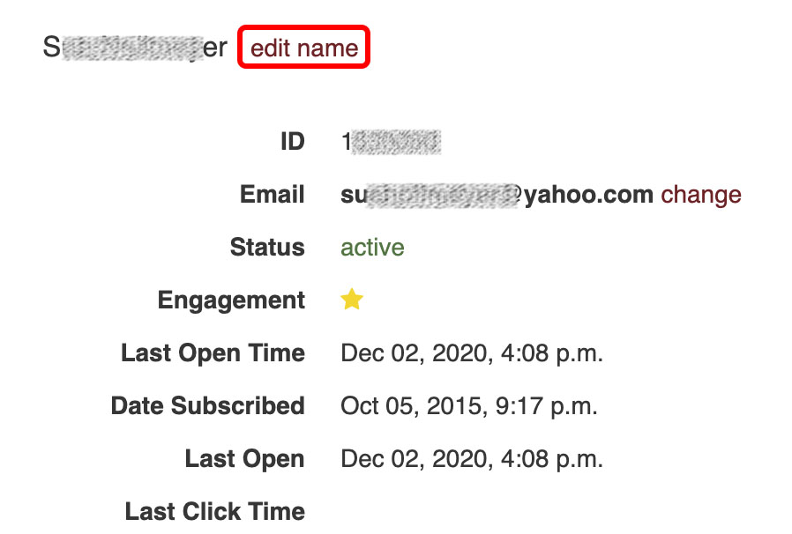The width and height of the screenshot is (792, 534).
Task: Click the subscriber's yahoo.com email address
Action: click(494, 195)
